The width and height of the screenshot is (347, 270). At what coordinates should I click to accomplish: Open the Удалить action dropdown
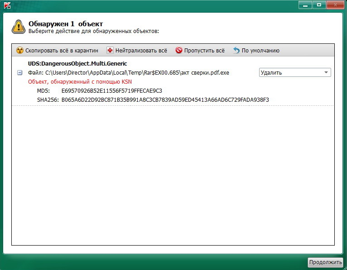295,72
